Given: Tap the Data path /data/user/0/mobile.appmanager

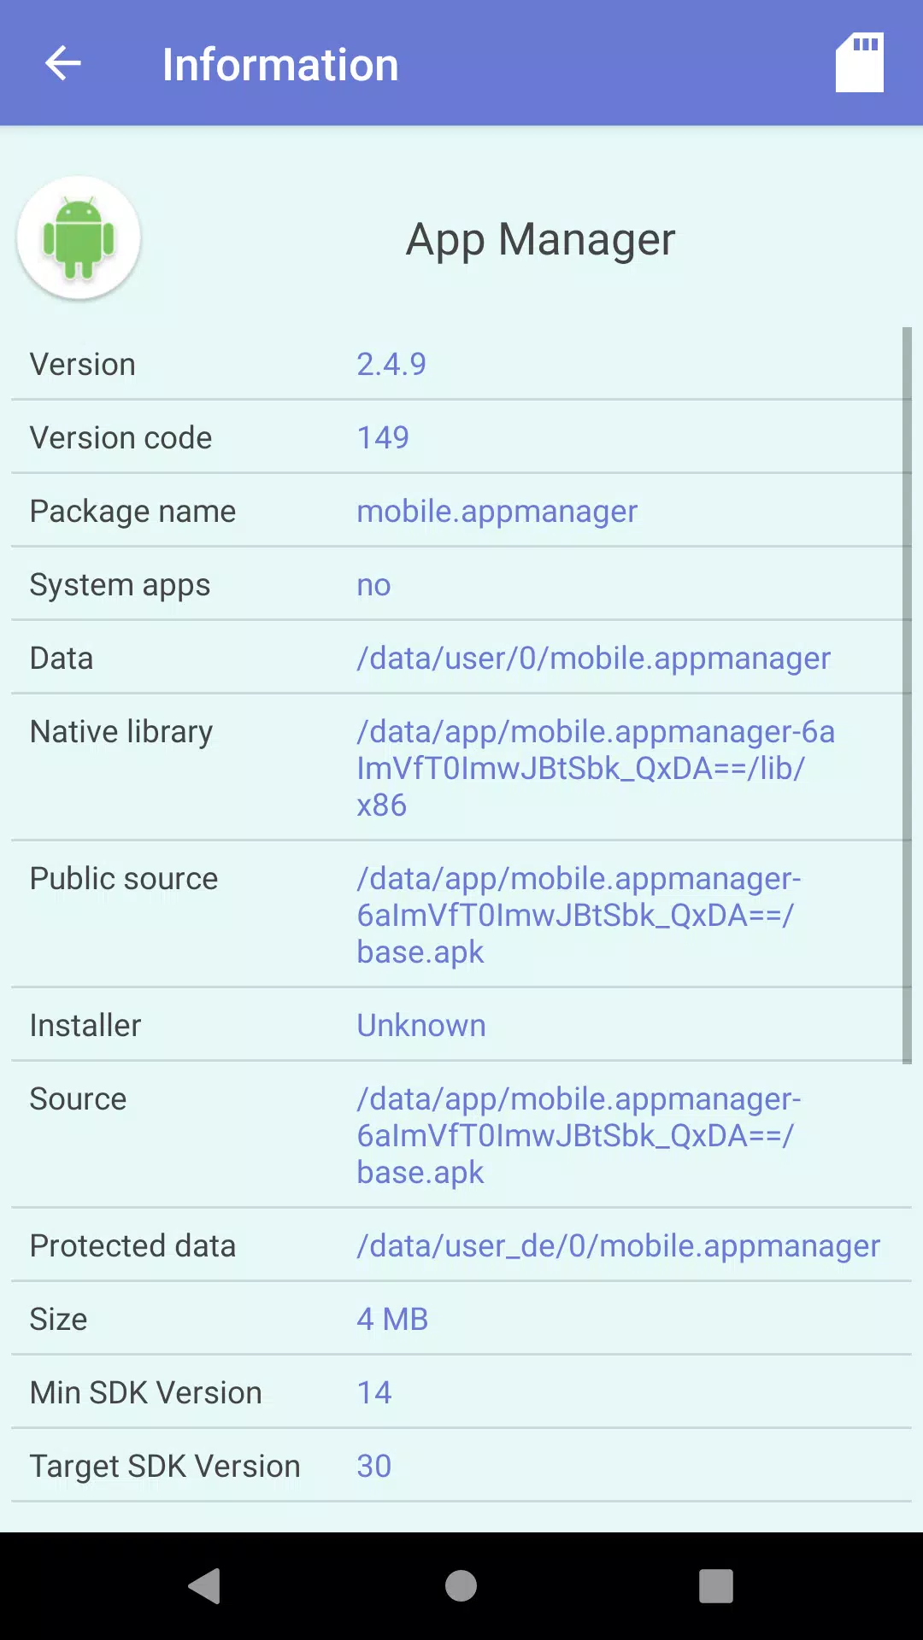Looking at the screenshot, I should coord(594,658).
